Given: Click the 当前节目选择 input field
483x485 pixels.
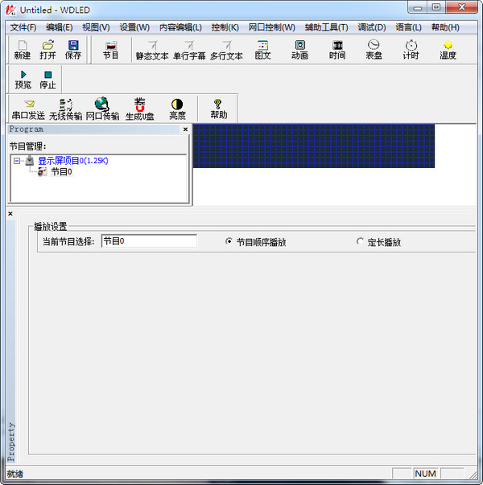Looking at the screenshot, I should point(149,241).
